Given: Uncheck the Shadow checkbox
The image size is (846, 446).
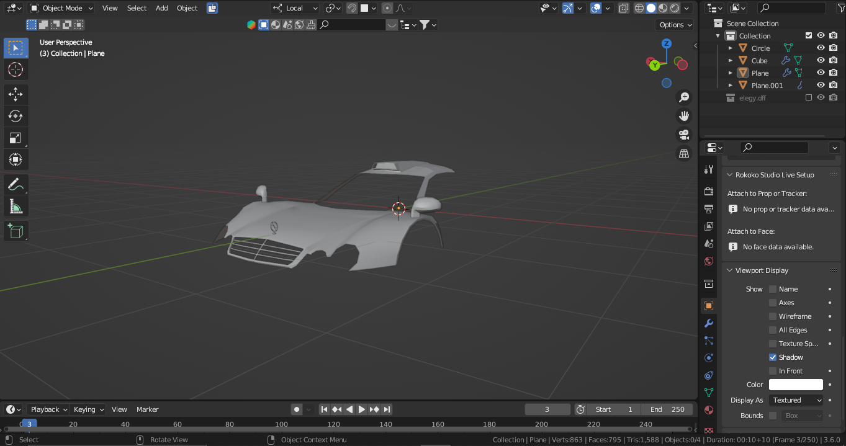Looking at the screenshot, I should click(773, 357).
